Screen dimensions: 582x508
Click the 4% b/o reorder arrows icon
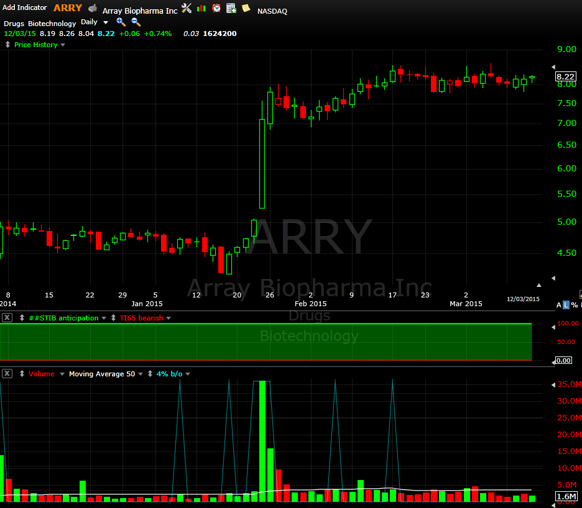pyautogui.click(x=150, y=374)
